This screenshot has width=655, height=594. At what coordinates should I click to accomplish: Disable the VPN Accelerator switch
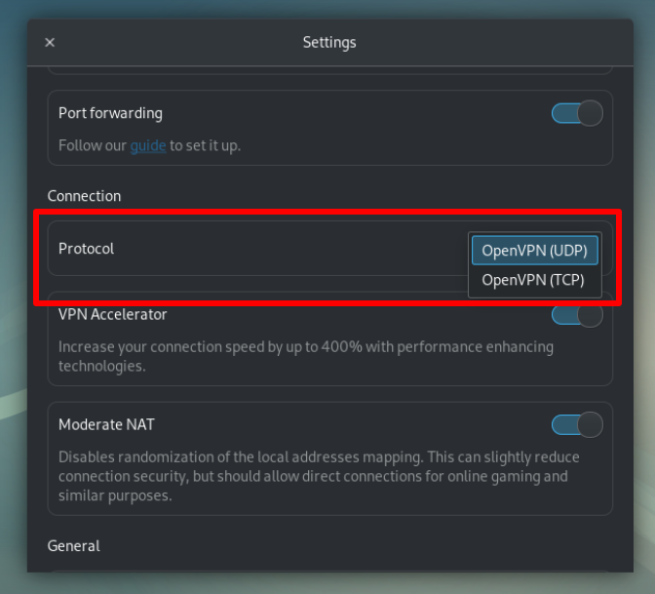(x=577, y=315)
